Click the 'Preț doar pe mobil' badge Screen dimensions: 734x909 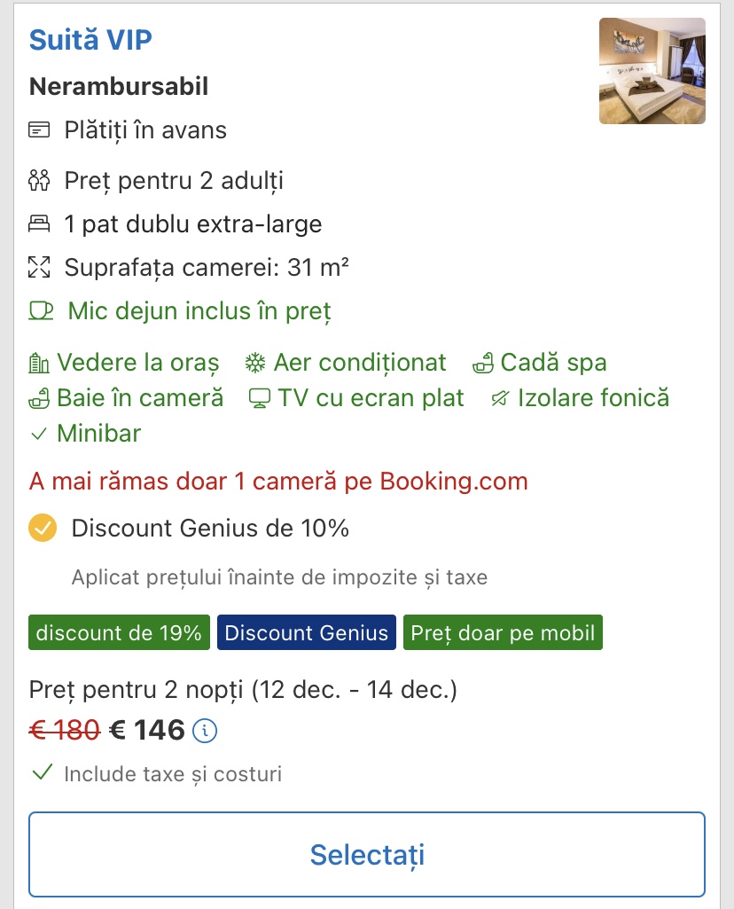click(x=503, y=633)
